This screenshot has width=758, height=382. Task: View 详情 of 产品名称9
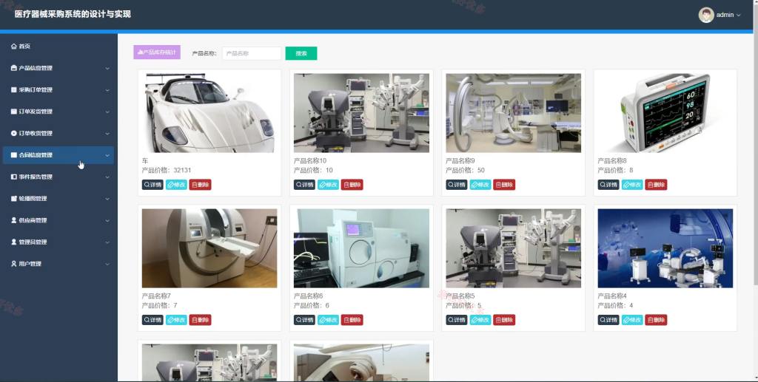(456, 185)
